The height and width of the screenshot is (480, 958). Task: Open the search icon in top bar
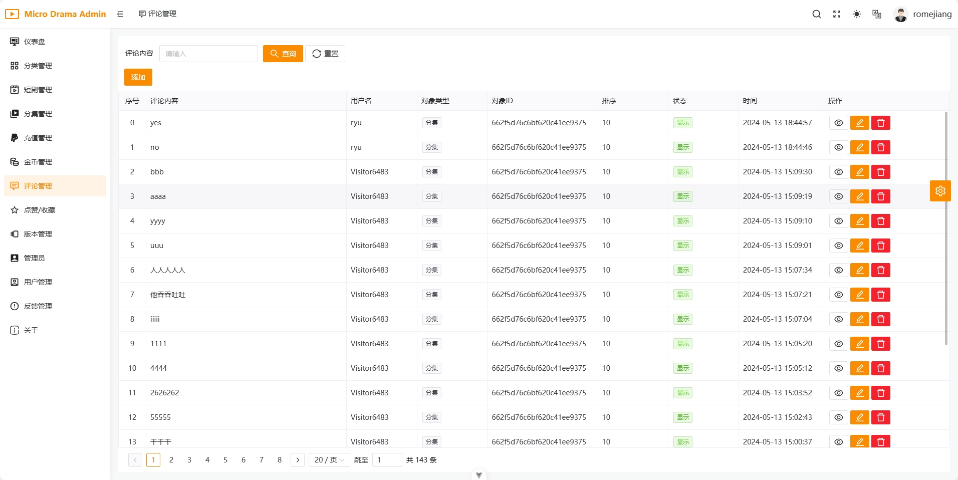coord(816,14)
